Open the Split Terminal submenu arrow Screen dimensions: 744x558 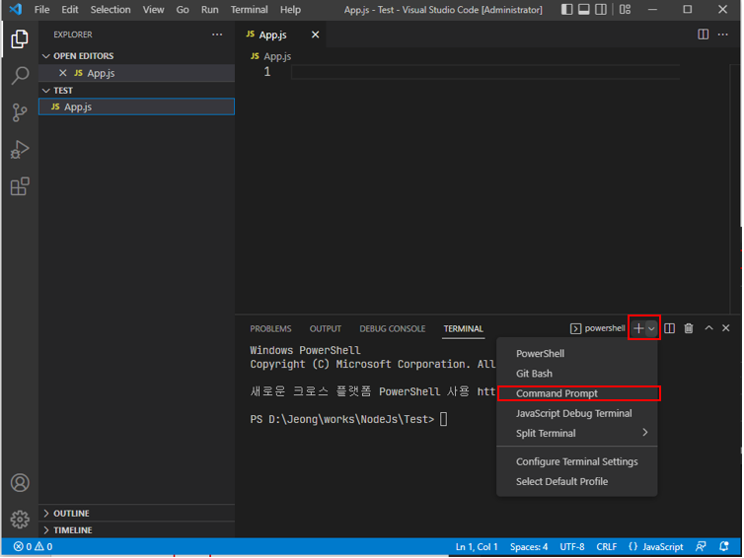(644, 433)
